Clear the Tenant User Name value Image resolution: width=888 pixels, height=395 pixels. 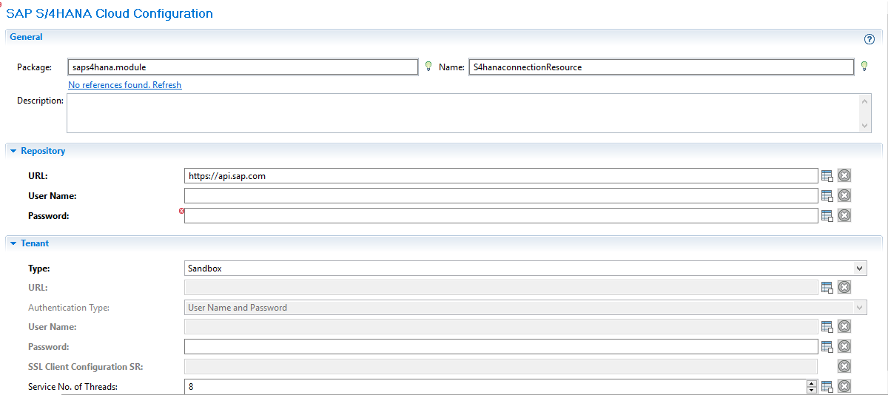(x=844, y=326)
